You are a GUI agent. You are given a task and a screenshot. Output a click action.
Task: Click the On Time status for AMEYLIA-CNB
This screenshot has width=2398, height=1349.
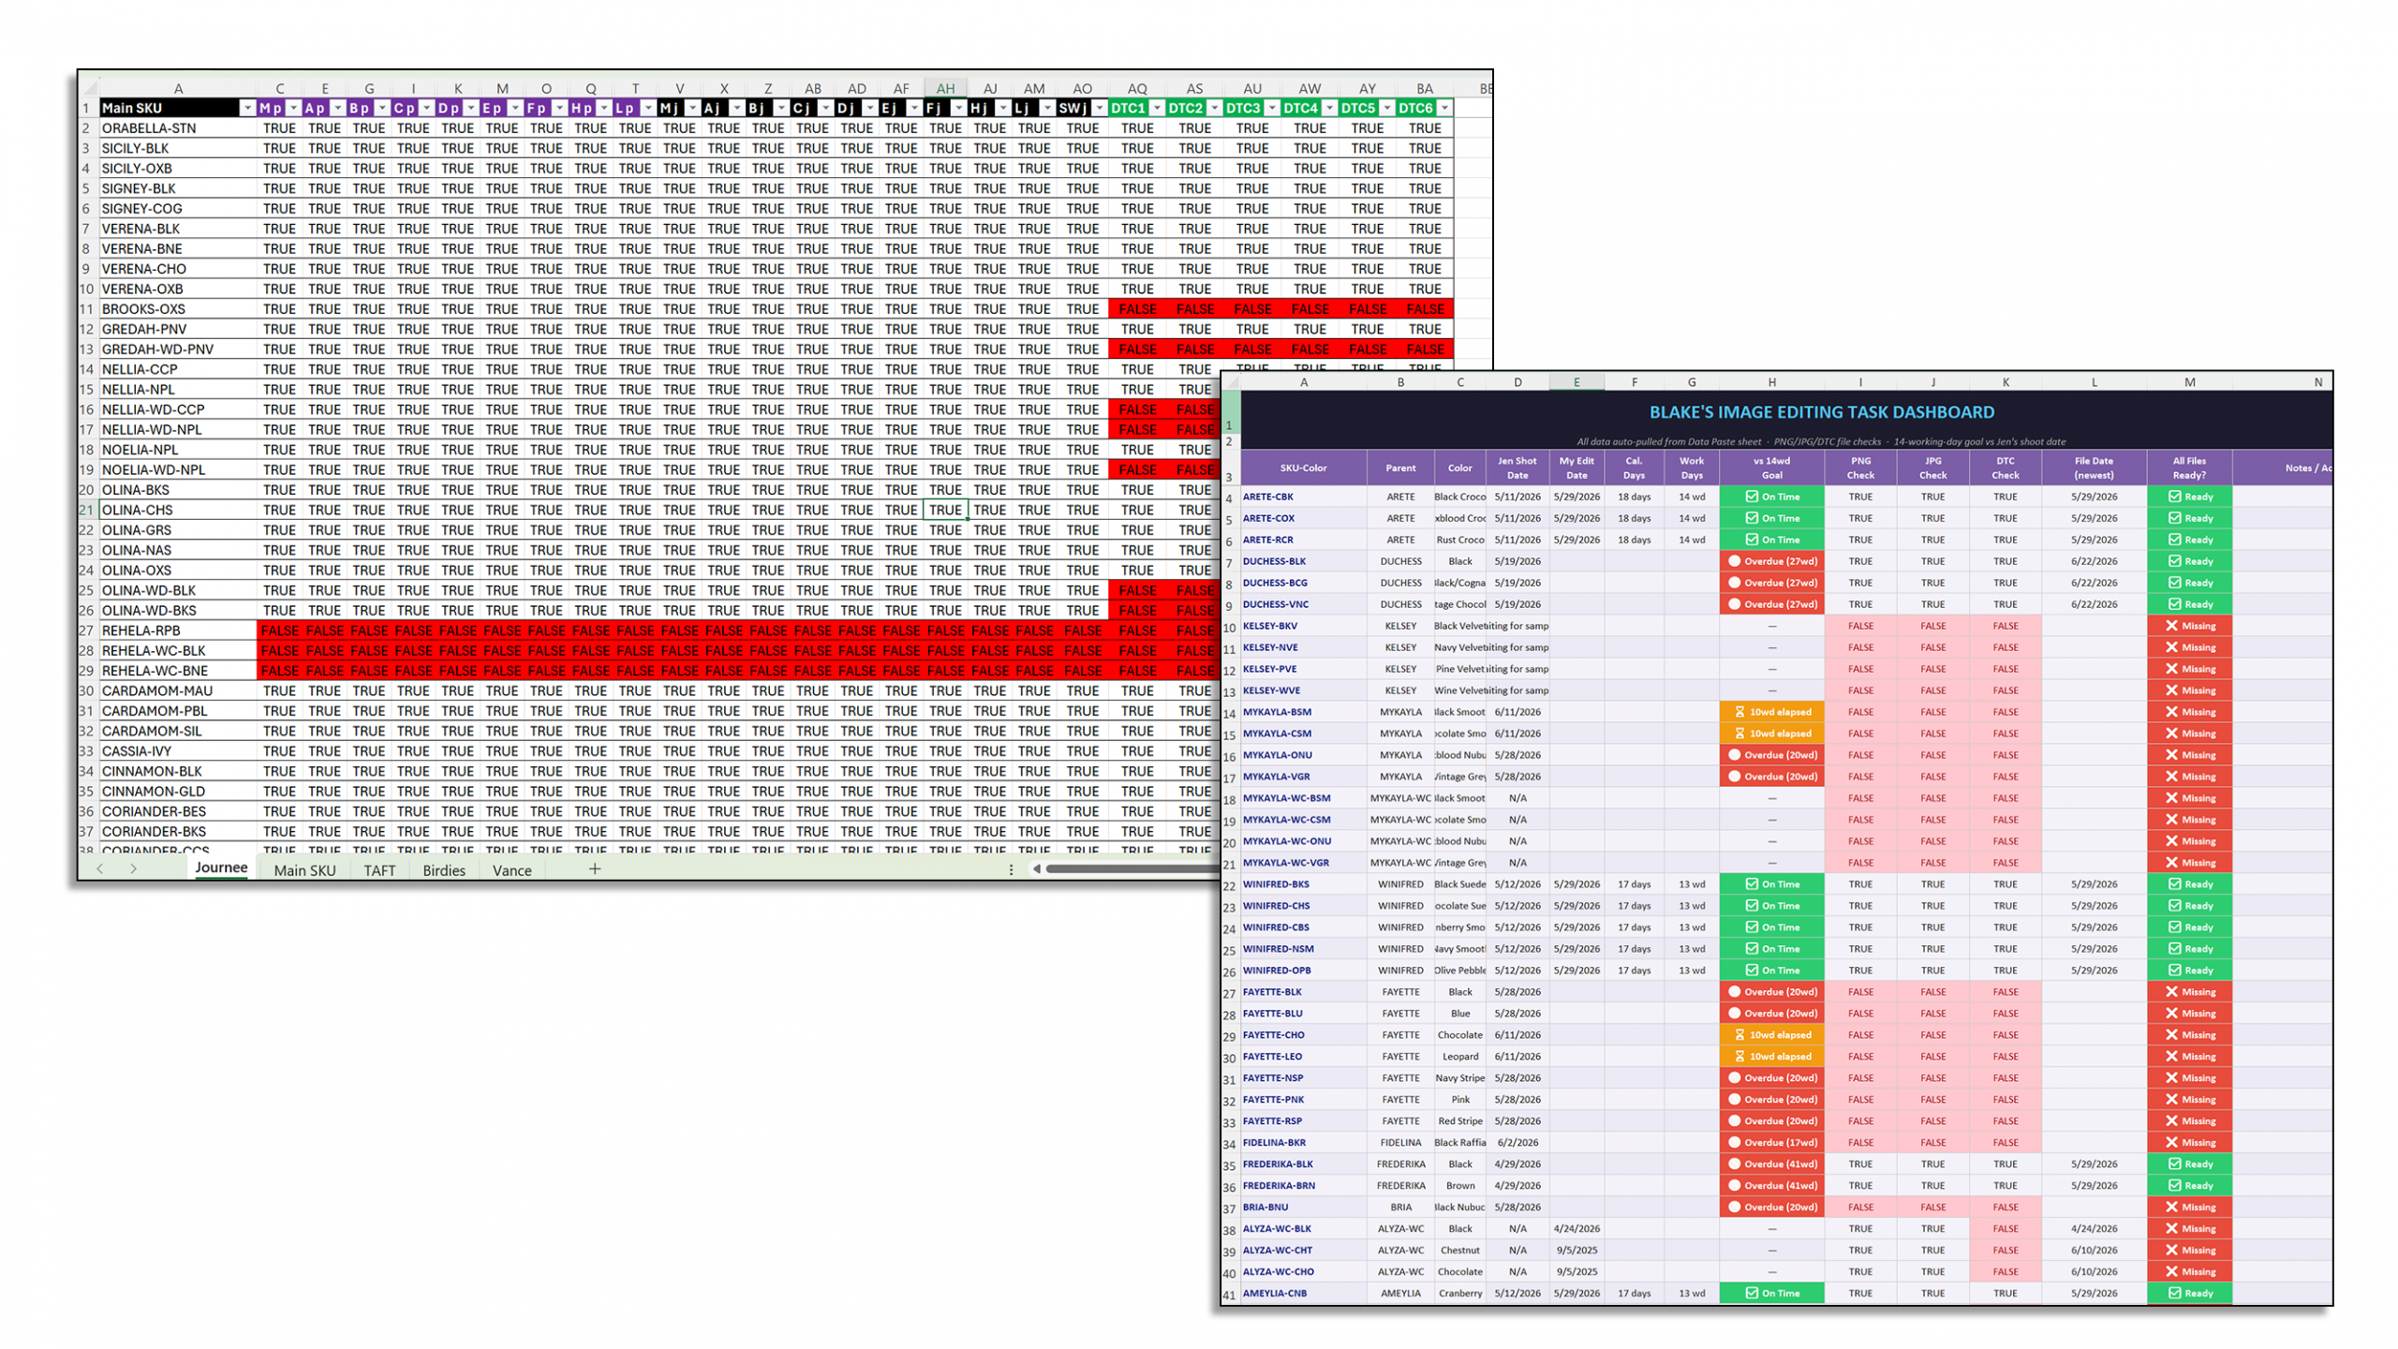point(1771,1294)
